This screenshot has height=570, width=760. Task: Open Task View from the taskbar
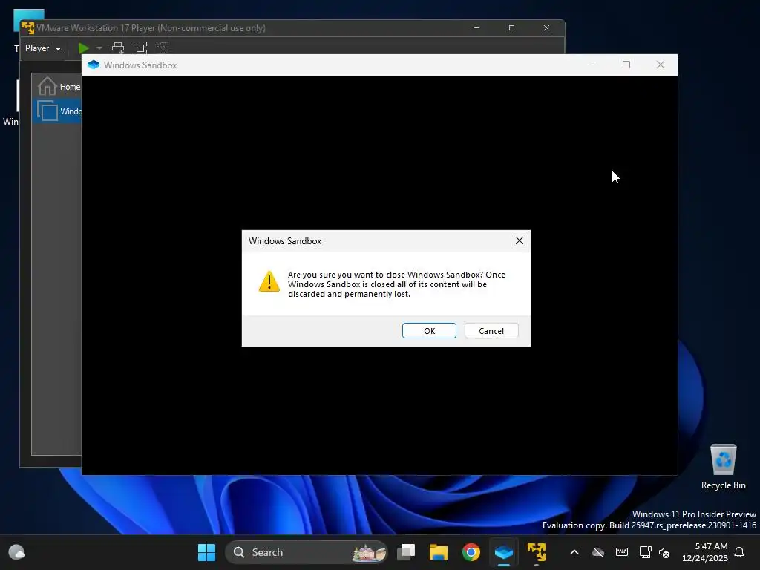pos(406,552)
